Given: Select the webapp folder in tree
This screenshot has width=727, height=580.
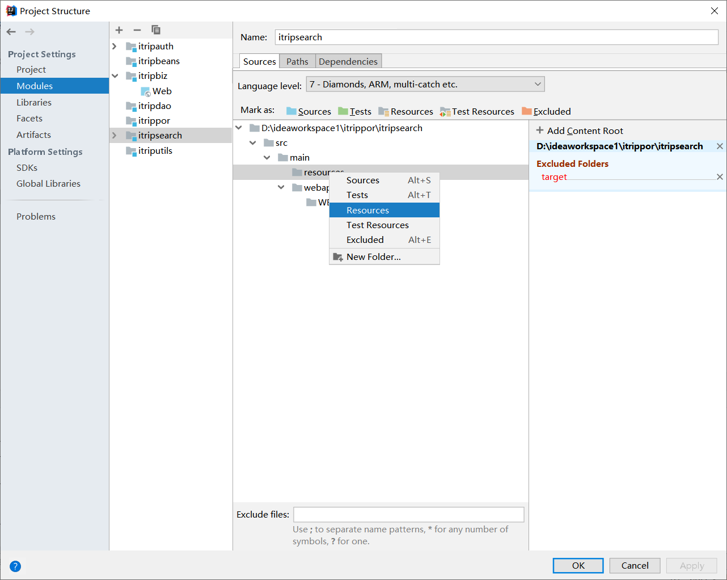Looking at the screenshot, I should coord(311,187).
